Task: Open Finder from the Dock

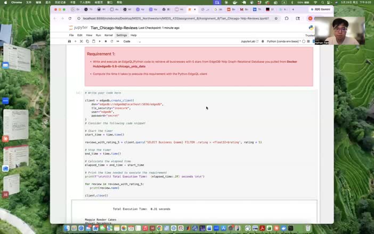Action: [x=67, y=228]
